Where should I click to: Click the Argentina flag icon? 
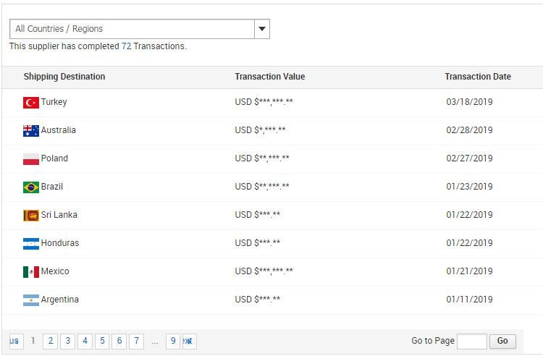(31, 300)
